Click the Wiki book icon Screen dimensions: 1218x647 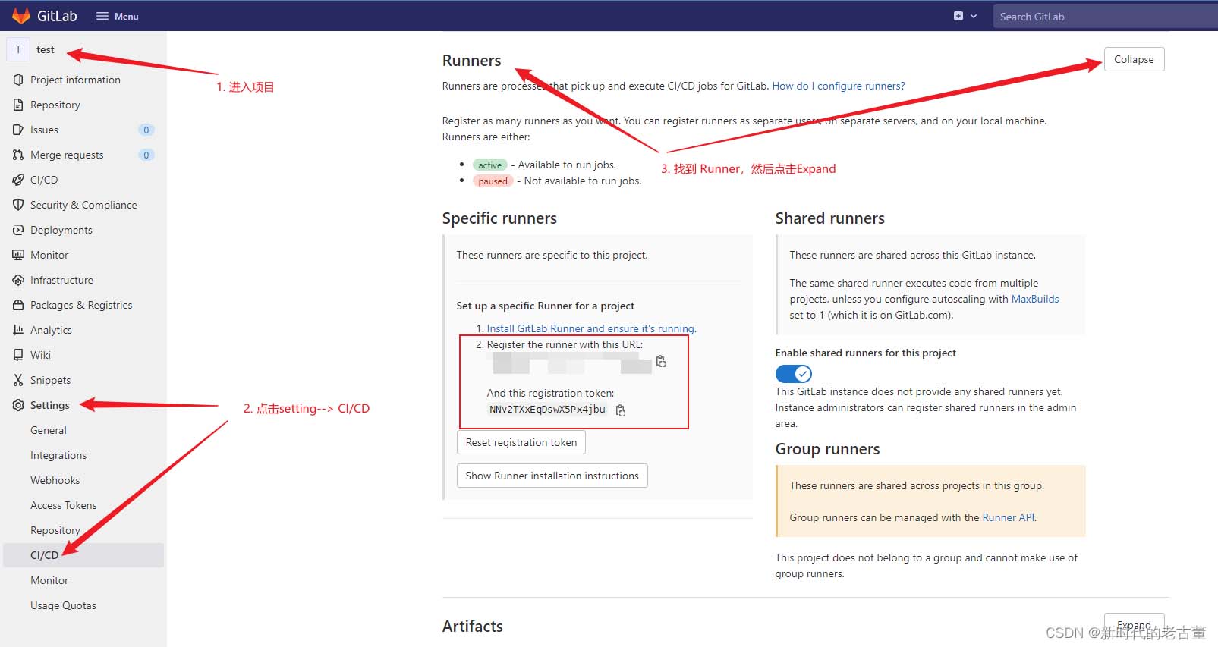coord(18,355)
